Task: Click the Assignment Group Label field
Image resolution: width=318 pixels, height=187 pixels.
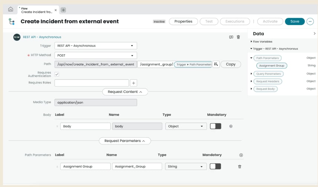Action: click(85, 166)
